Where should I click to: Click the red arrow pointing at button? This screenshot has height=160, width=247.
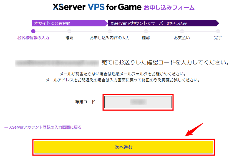[194, 130]
